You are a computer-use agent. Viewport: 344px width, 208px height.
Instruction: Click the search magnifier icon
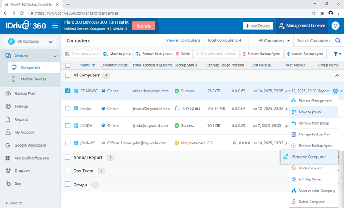point(338,41)
